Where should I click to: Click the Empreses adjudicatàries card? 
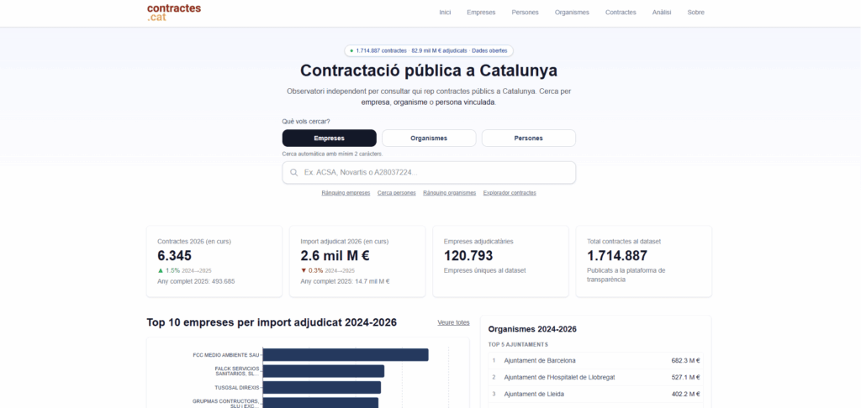[x=501, y=262]
